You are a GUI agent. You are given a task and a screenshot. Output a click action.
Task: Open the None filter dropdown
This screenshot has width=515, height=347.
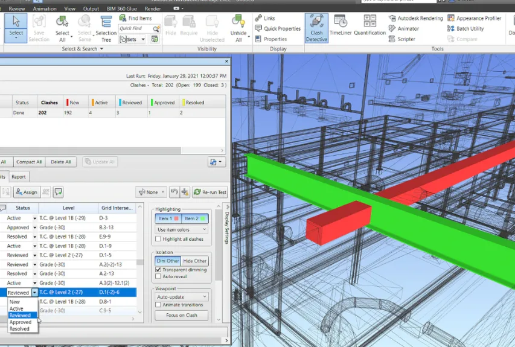[x=151, y=192]
